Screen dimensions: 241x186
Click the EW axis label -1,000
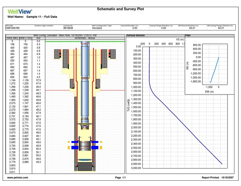209,87
